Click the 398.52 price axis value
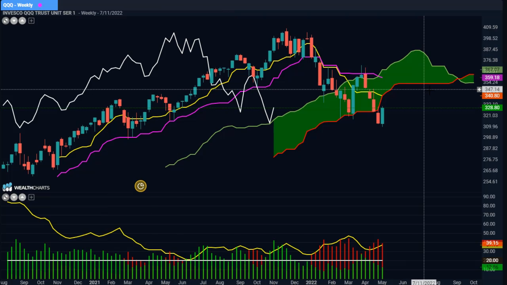This screenshot has height=285, width=507. coord(490,38)
